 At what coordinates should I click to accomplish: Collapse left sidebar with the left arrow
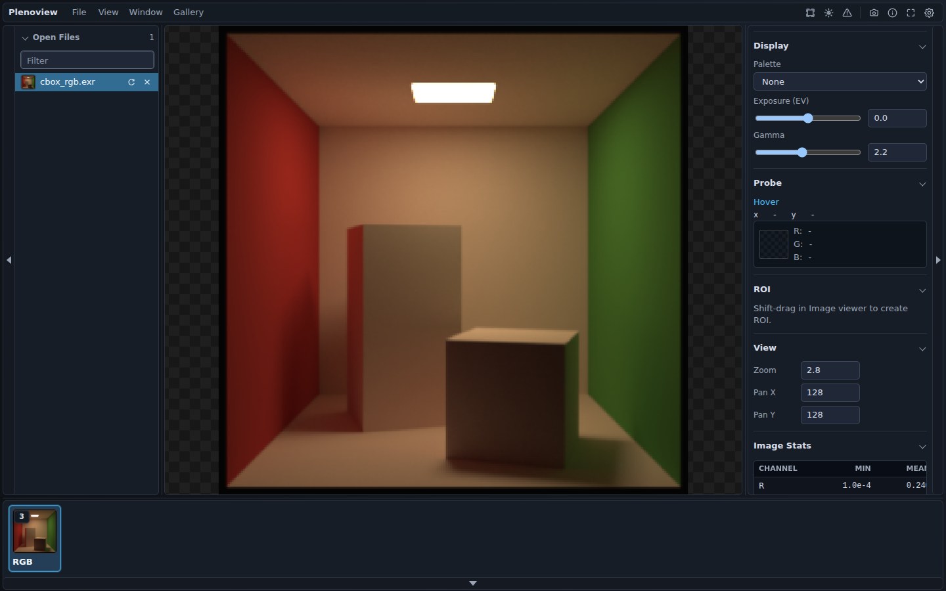coord(9,260)
